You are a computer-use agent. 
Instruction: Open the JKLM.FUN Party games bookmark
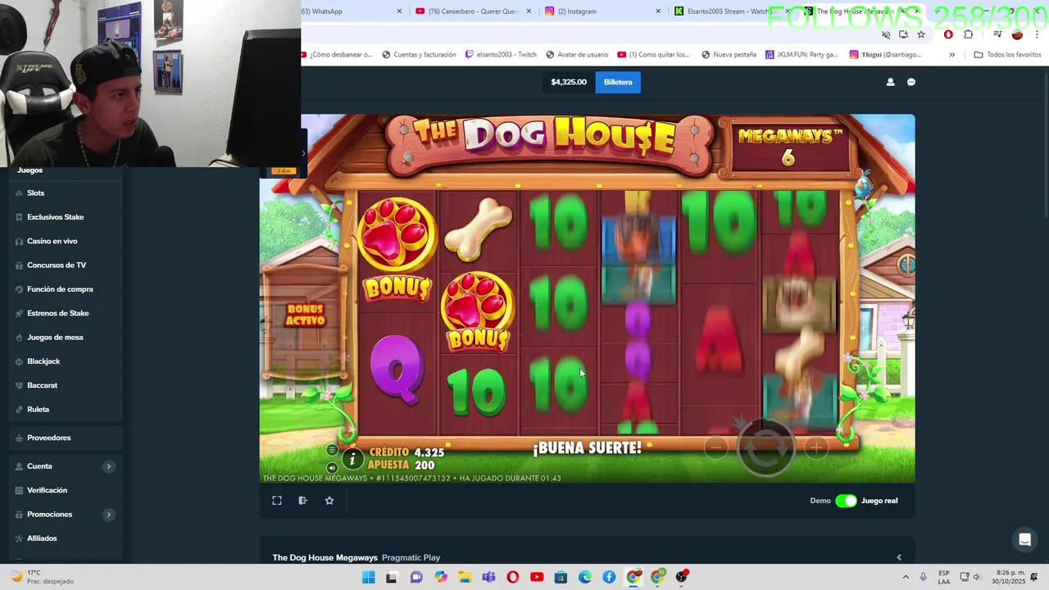[x=802, y=55]
